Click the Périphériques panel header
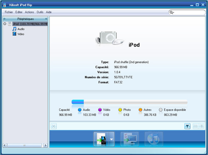Viewport: 208px width, 155px height. tap(25, 19)
